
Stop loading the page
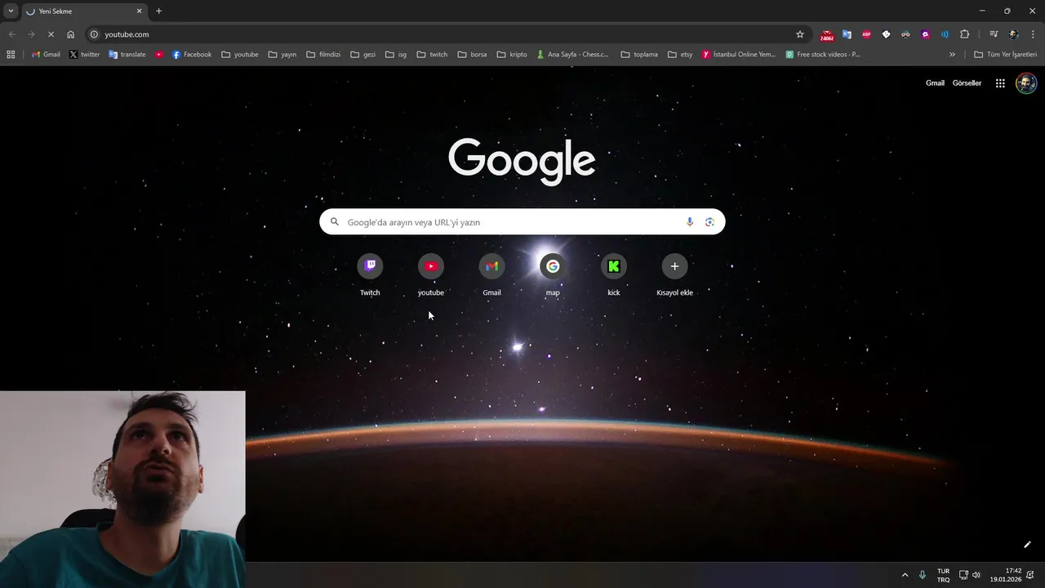pyautogui.click(x=51, y=34)
